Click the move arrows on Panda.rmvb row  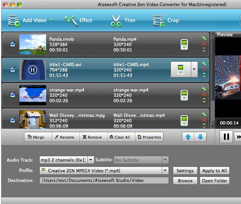pyautogui.click(x=204, y=50)
